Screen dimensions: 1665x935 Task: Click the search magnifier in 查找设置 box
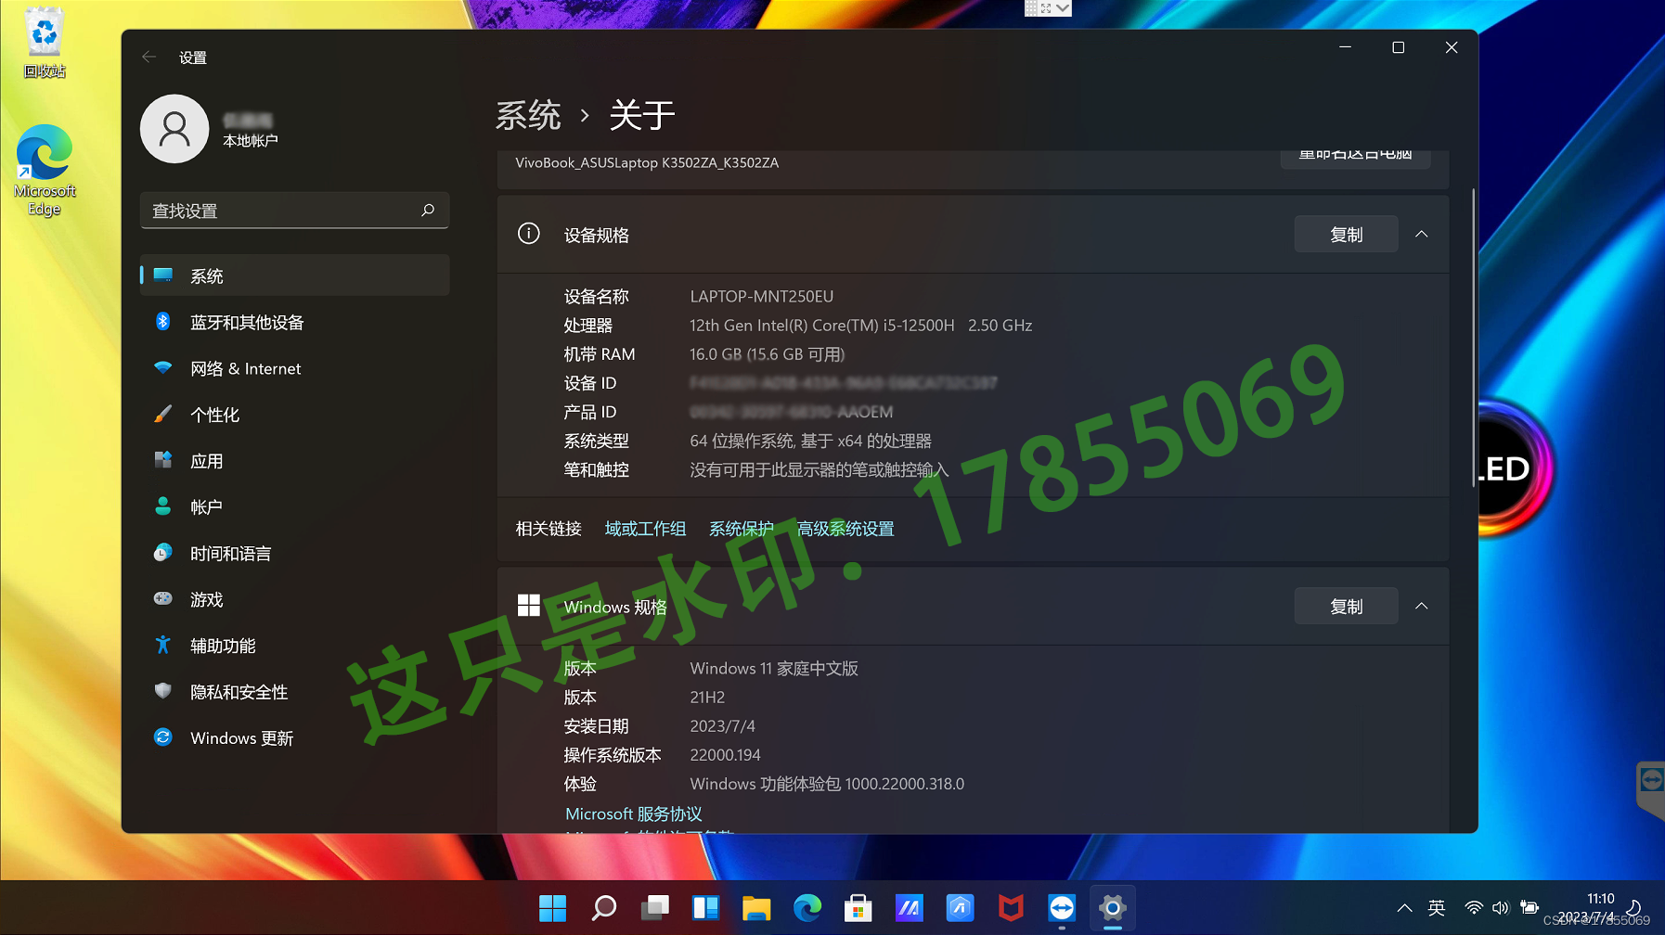pos(428,211)
